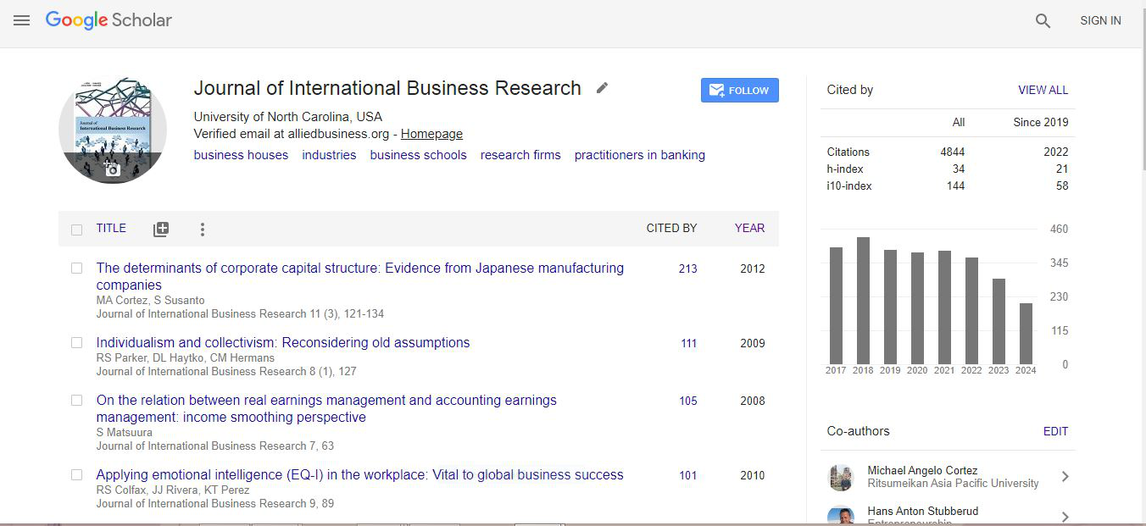Image resolution: width=1146 pixels, height=526 pixels.
Task: Click the i10-index label
Action: click(x=848, y=185)
